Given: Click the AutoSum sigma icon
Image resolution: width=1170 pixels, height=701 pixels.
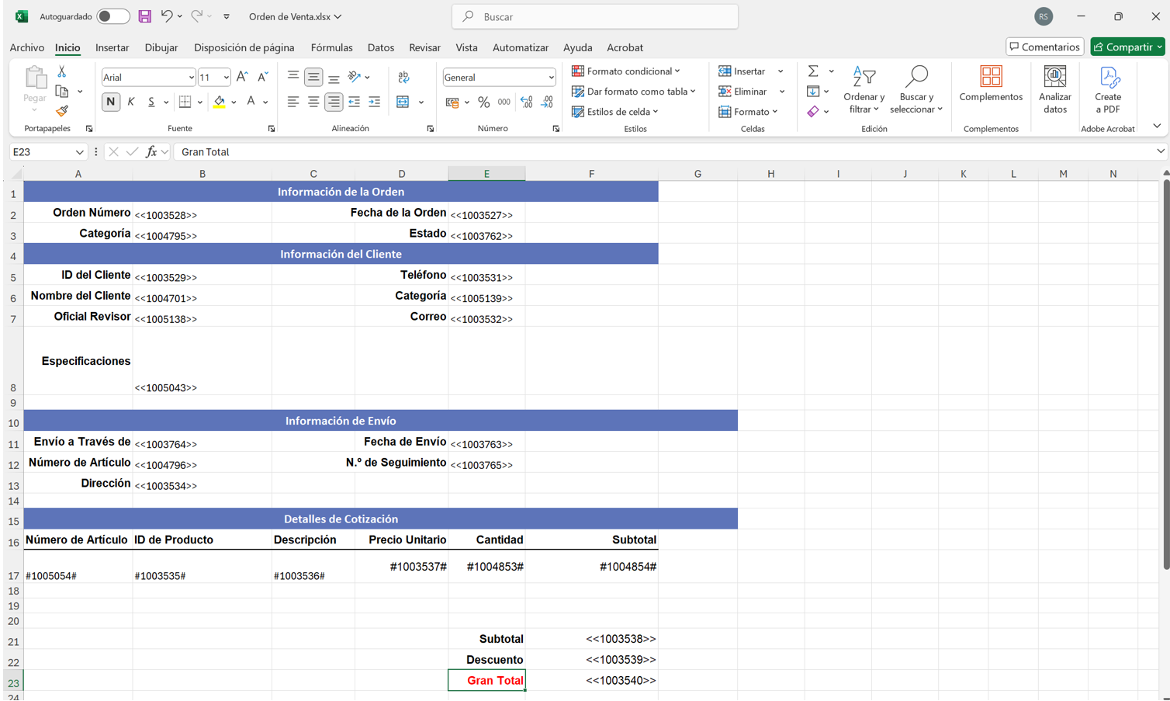Looking at the screenshot, I should [x=812, y=71].
